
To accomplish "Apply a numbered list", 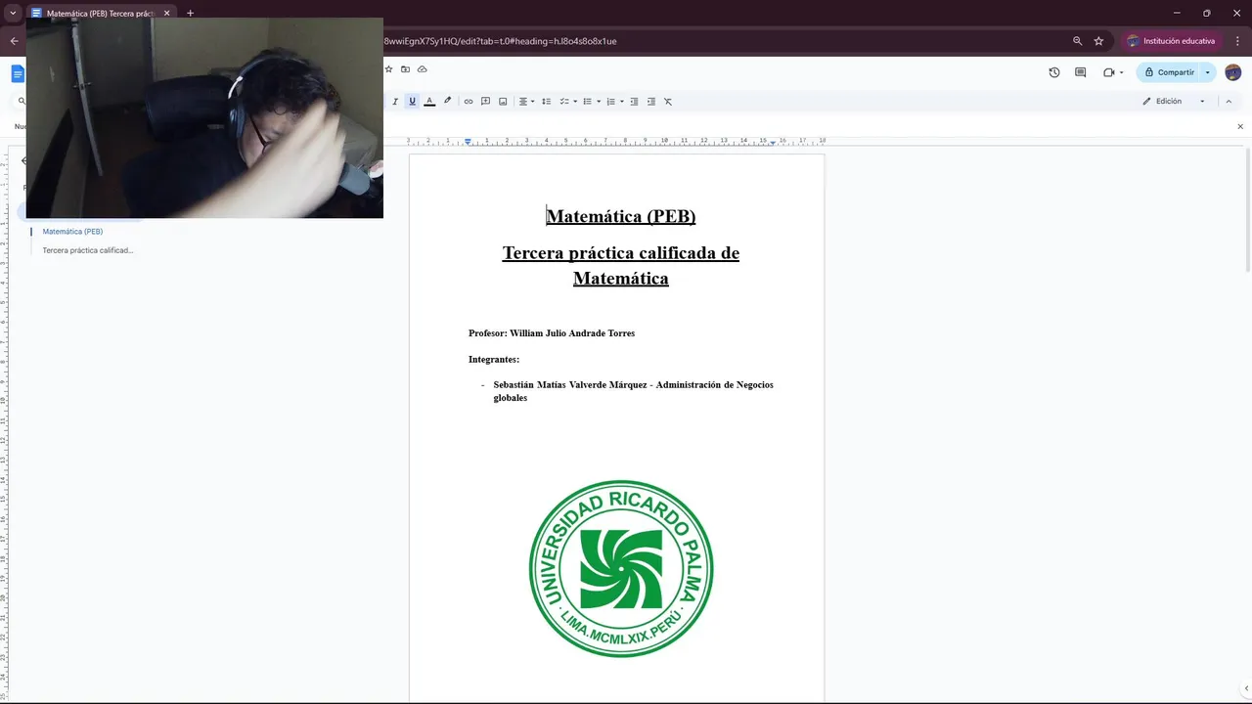I will pos(611,102).
